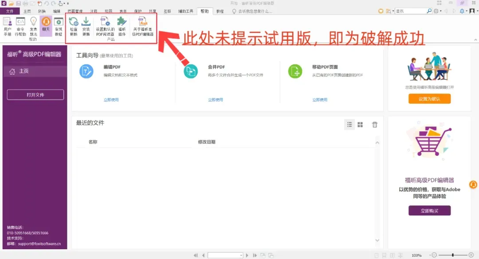
Task: Open Foxit Plugins (福昕插件)
Action: click(x=122, y=26)
